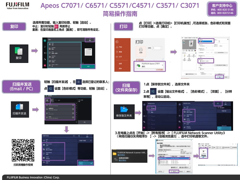Tap the reset icon at copy screen top-right
Image resolution: width=240 pixels, height=180 pixels.
click(90, 40)
